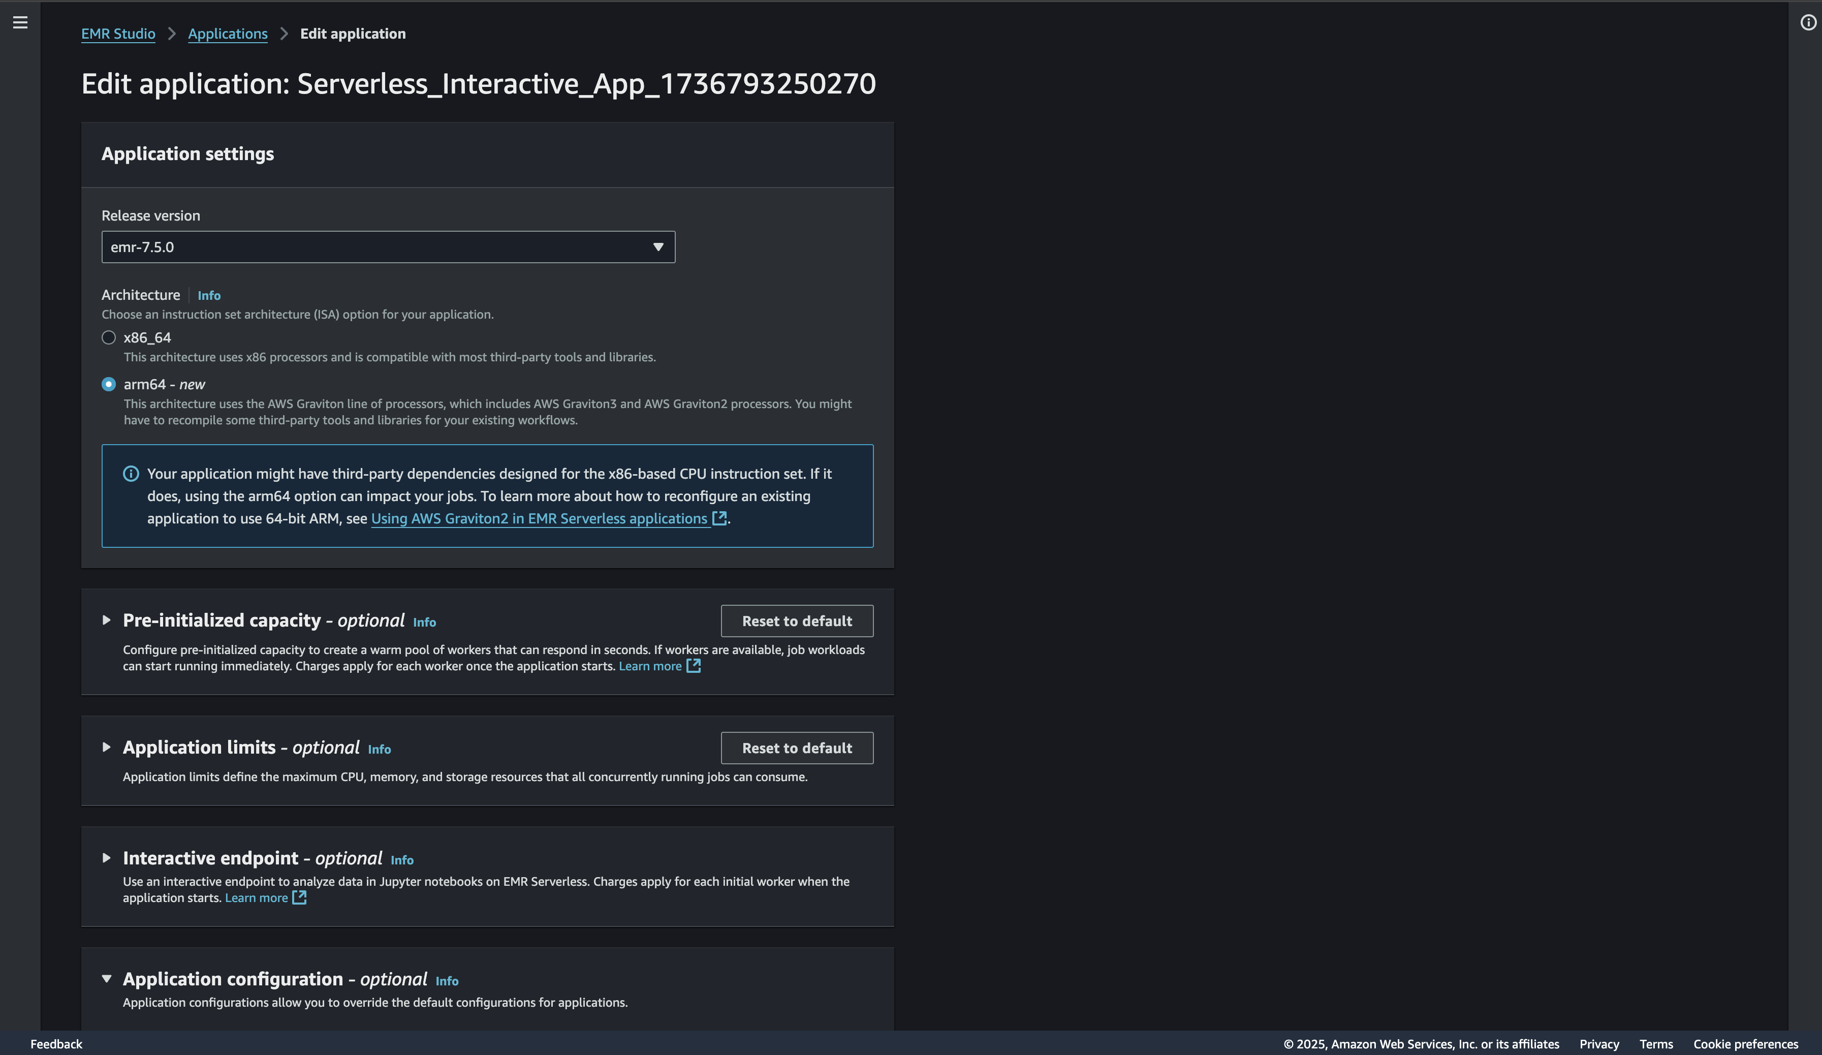Open Learn more link for Interactive endpoint
The image size is (1822, 1055).
coord(256,898)
